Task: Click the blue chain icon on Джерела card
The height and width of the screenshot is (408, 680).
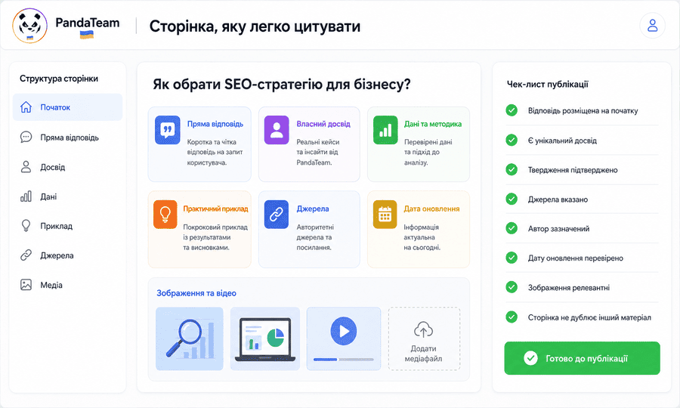Action: (x=277, y=214)
